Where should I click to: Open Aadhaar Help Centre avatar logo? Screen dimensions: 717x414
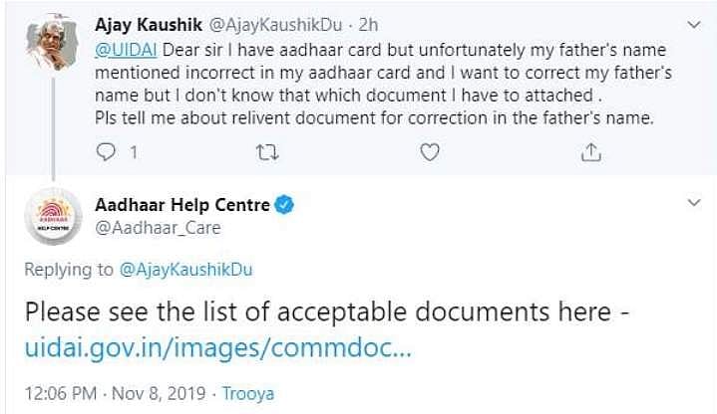(x=52, y=216)
